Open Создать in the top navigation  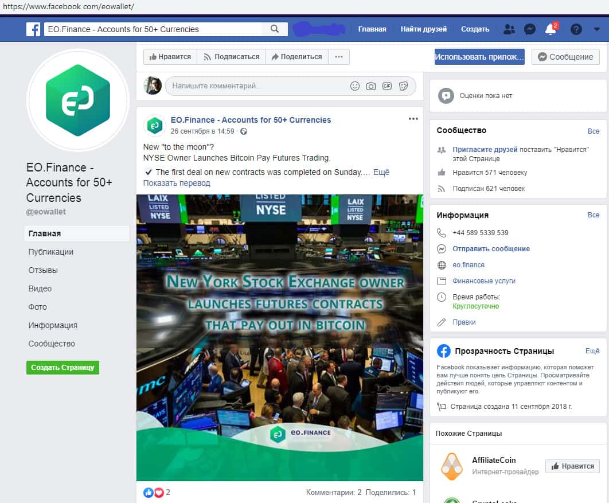click(x=475, y=29)
